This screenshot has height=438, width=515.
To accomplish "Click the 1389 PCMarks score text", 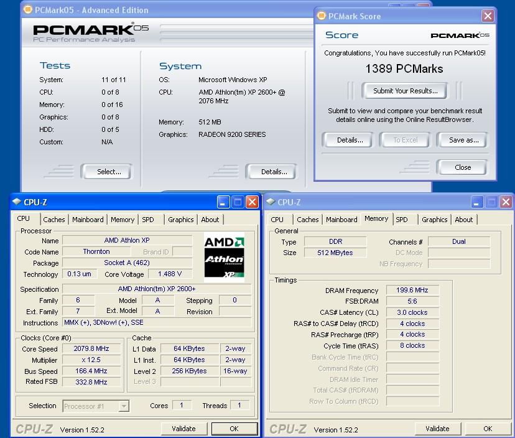I will 404,68.
